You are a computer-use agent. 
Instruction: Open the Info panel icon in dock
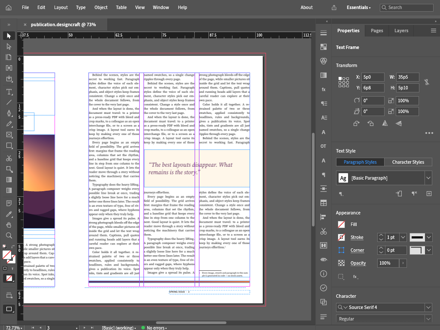coord(323,274)
